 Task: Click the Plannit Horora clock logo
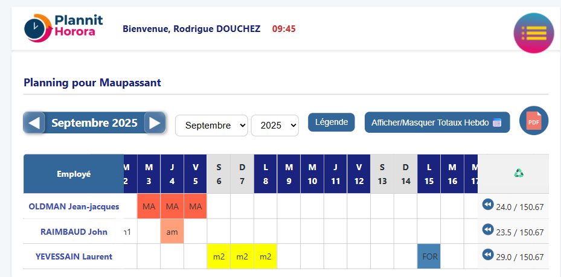pos(36,28)
